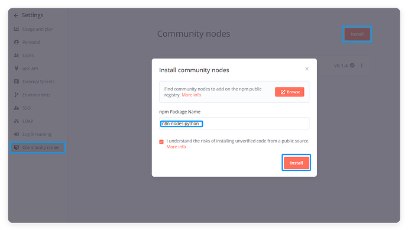Open SSO settings

tap(26, 108)
